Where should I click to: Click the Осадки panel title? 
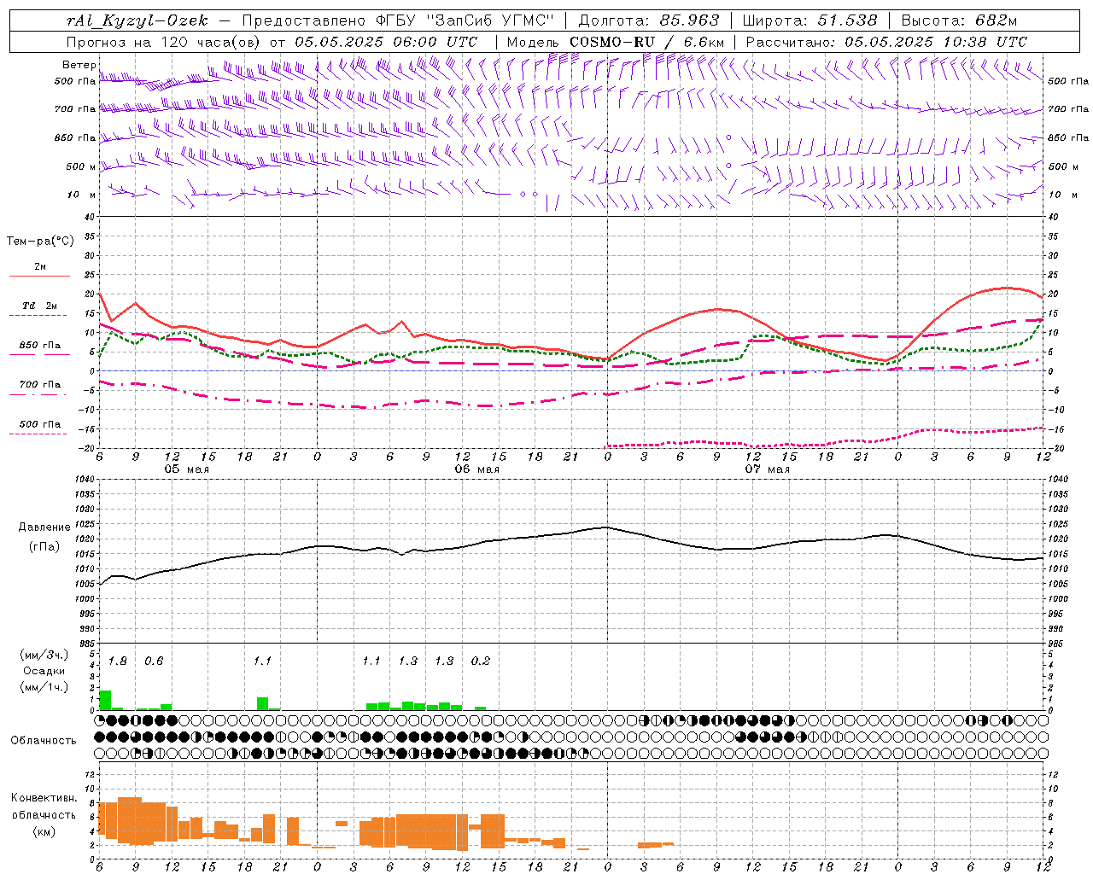pyautogui.click(x=44, y=671)
